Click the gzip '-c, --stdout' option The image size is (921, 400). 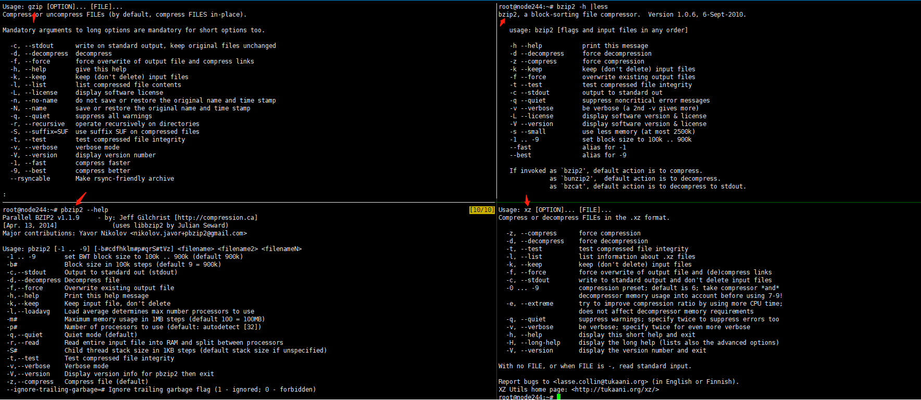click(x=32, y=46)
